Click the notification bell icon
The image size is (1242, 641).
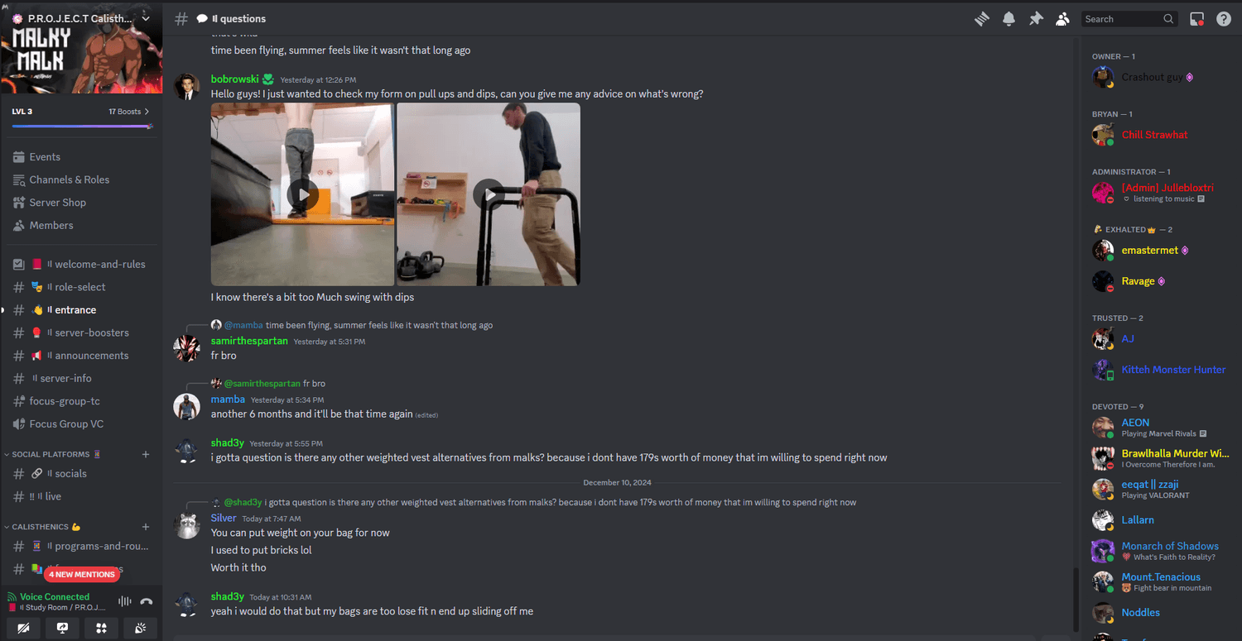(1009, 18)
